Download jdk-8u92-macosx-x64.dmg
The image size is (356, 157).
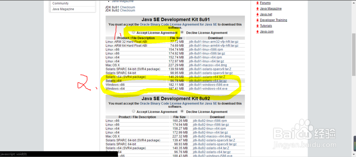pos(211,136)
